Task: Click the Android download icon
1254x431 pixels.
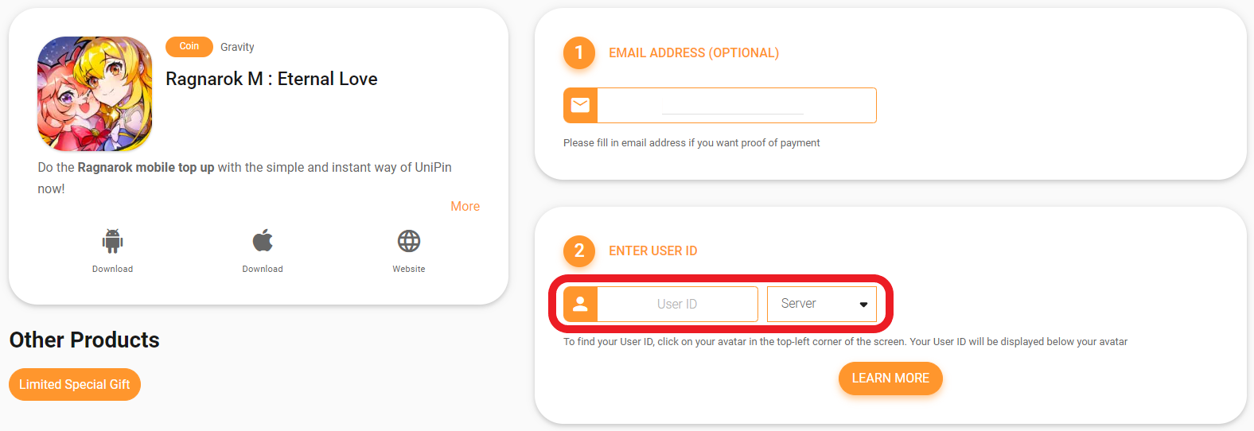Action: (112, 241)
